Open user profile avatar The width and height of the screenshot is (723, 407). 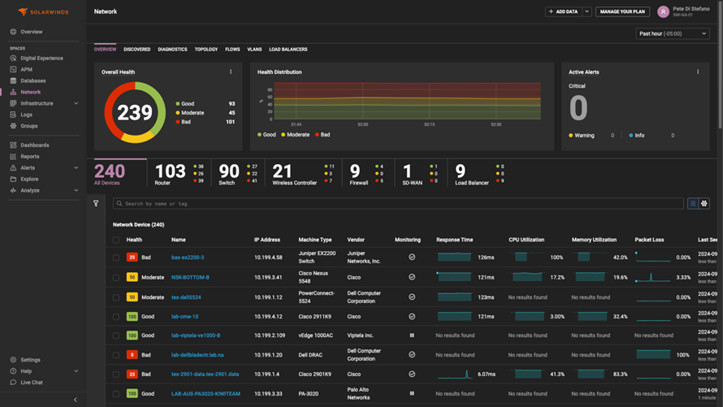[663, 11]
